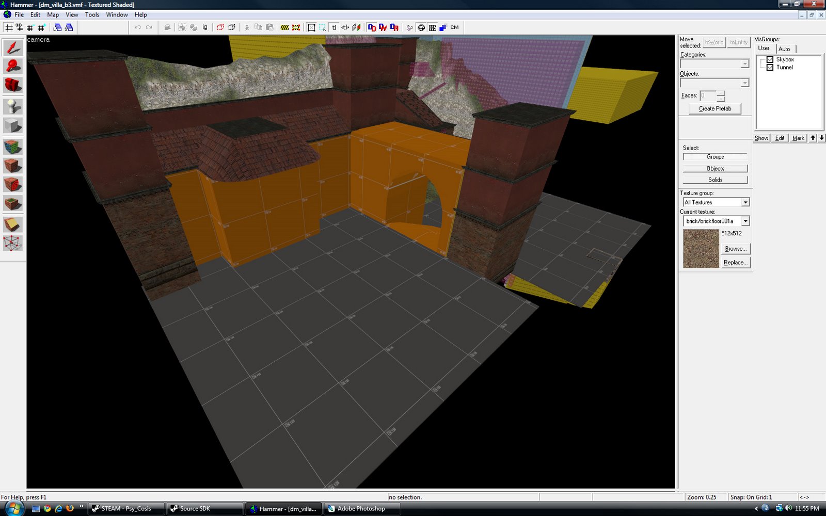Click Edit Cordon Bounds icon
This screenshot has height=516, width=826.
tap(296, 27)
